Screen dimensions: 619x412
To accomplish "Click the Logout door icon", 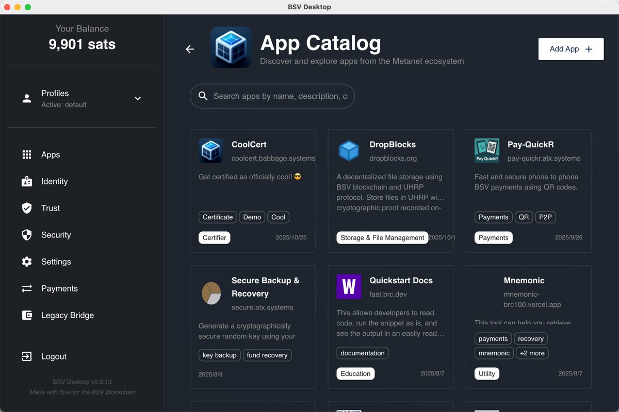I will click(27, 356).
